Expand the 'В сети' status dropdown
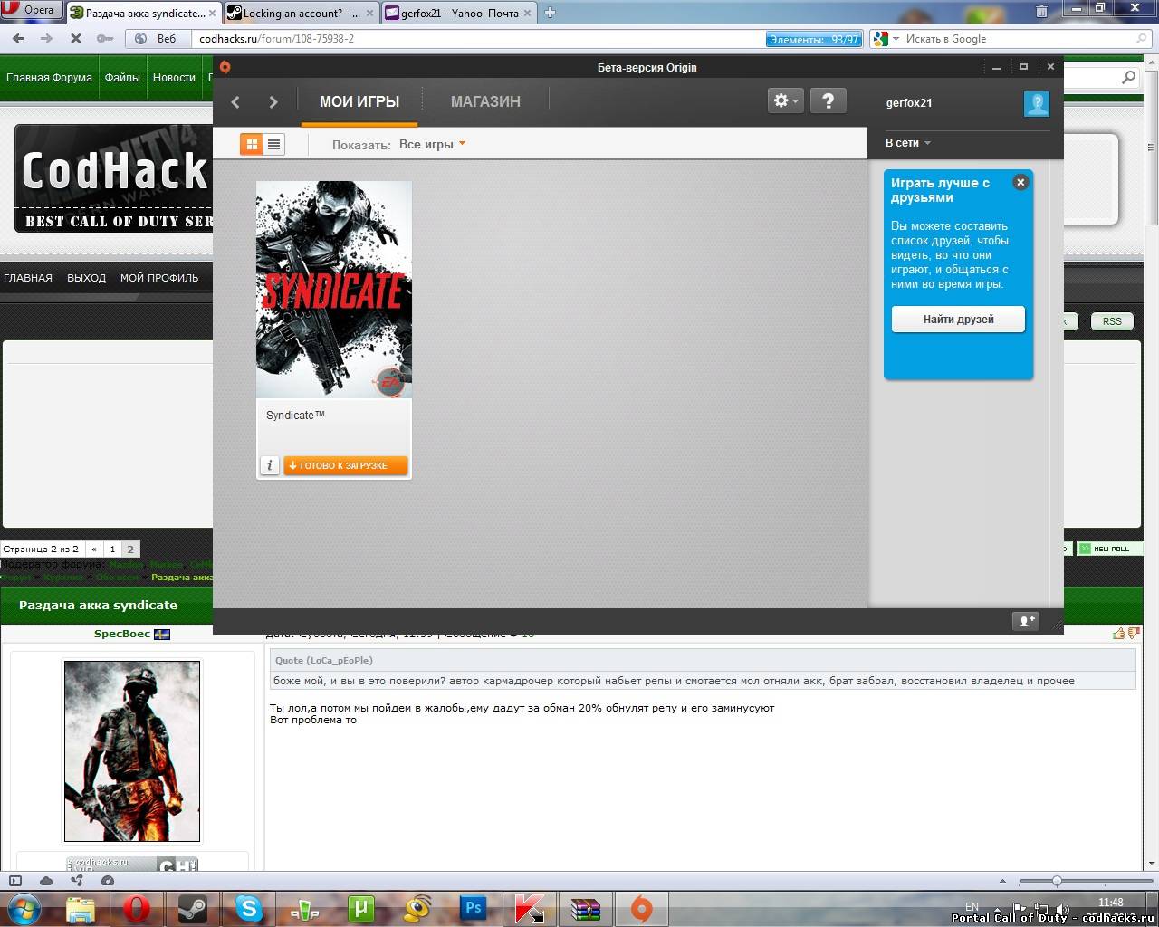The image size is (1159, 927). tap(907, 143)
